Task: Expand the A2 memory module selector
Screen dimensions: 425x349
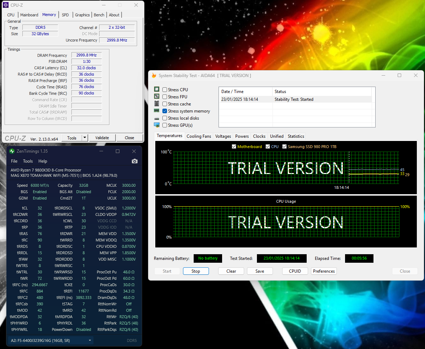Action: pos(90,340)
